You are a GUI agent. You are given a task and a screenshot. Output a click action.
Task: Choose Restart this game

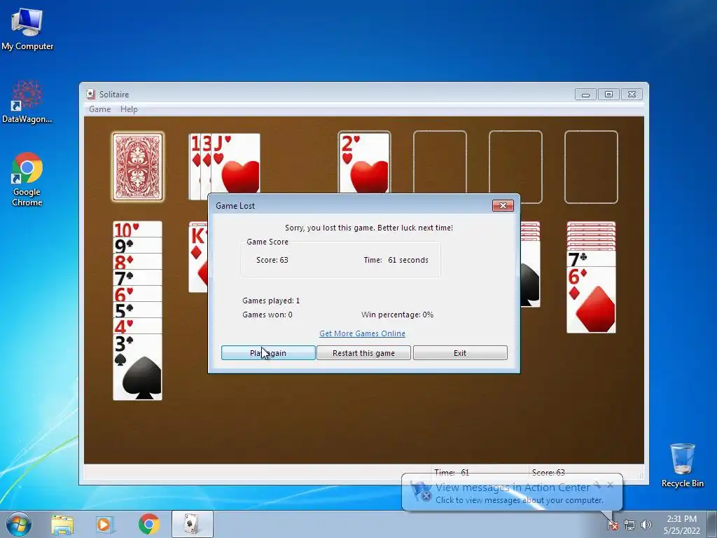tap(363, 353)
